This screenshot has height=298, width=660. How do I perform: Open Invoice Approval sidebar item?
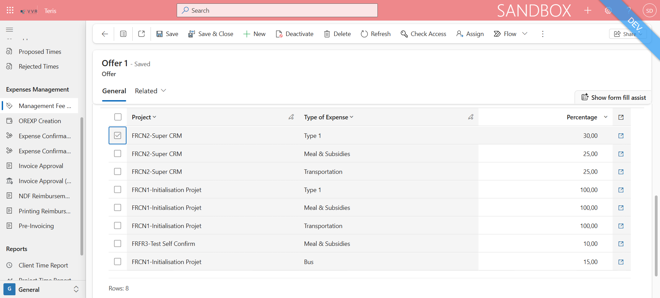[x=40, y=166]
